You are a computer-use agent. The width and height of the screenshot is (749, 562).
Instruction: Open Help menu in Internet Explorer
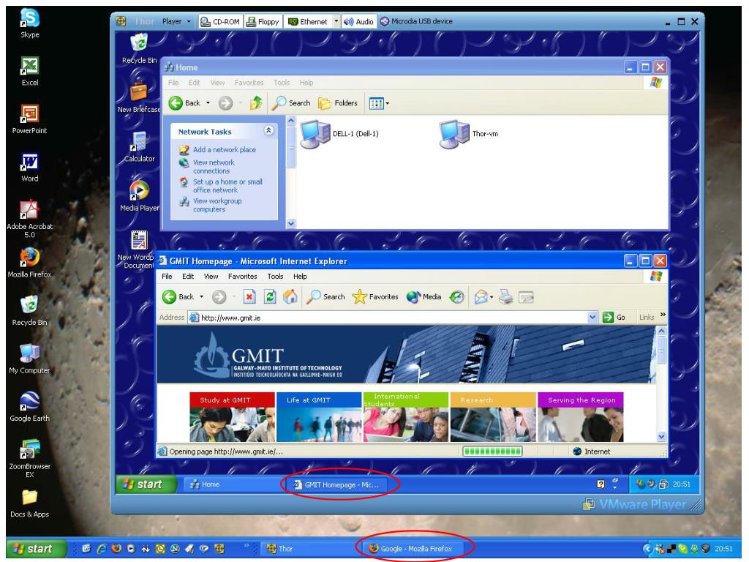[x=300, y=276]
